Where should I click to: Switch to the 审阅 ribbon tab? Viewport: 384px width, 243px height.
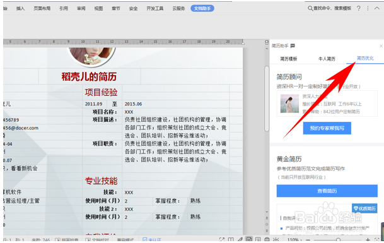(81, 9)
